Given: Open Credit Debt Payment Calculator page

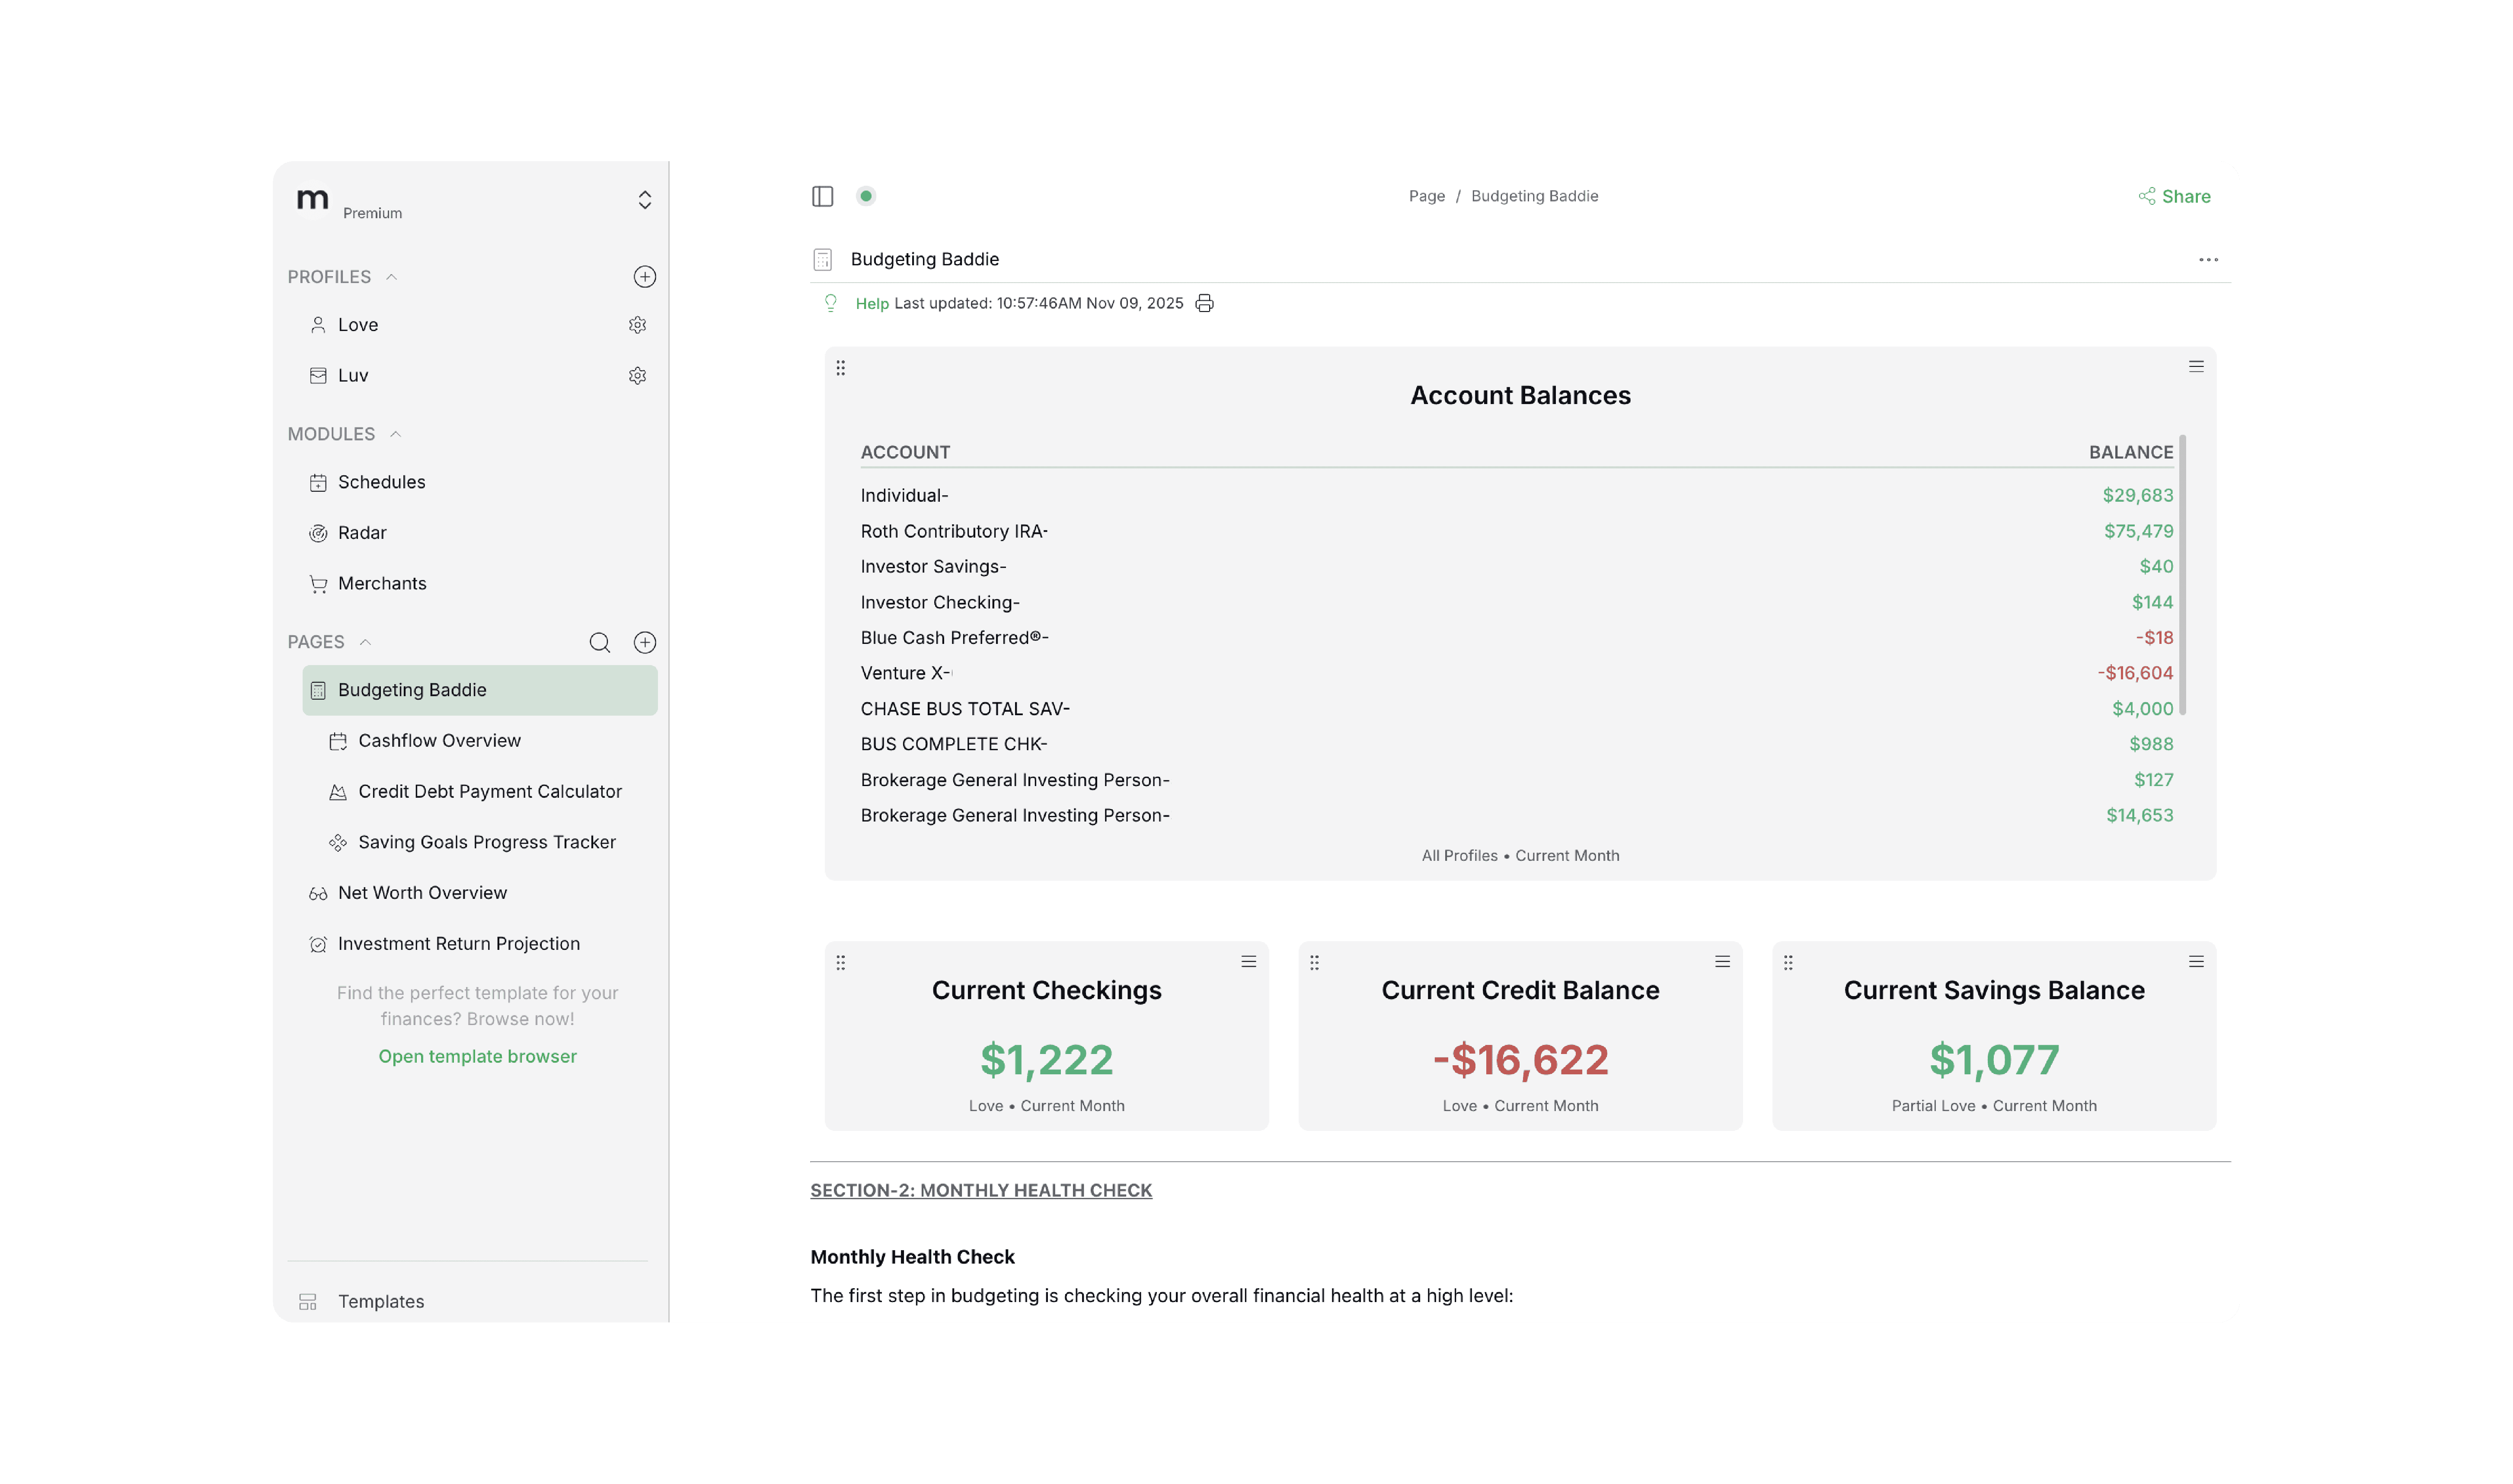Looking at the screenshot, I should click(490, 792).
